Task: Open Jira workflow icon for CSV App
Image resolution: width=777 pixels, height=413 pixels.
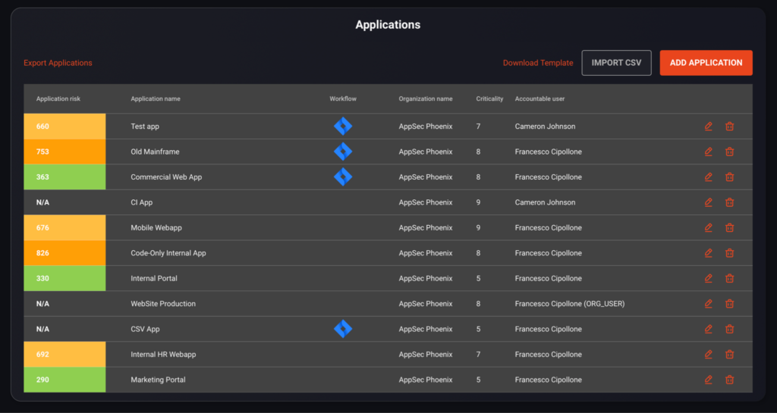Action: (x=343, y=329)
